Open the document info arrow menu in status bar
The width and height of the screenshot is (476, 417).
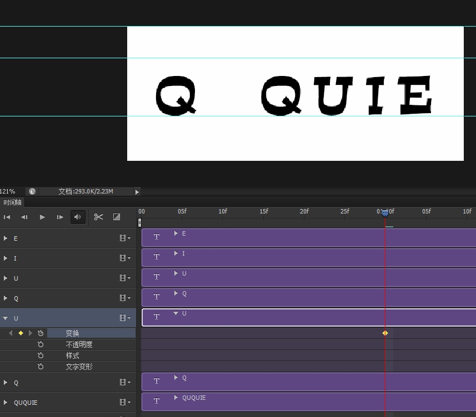tap(137, 192)
